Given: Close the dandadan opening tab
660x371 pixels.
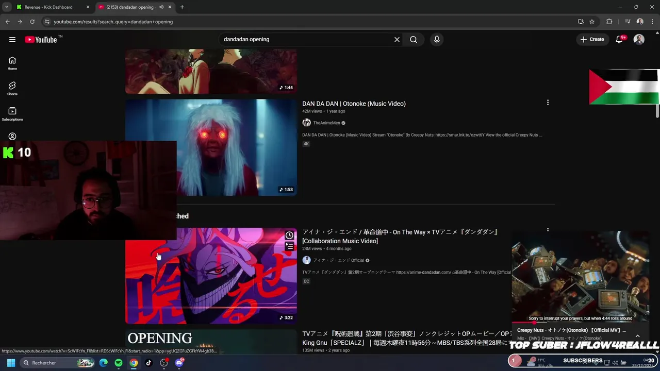Looking at the screenshot, I should pyautogui.click(x=170, y=7).
